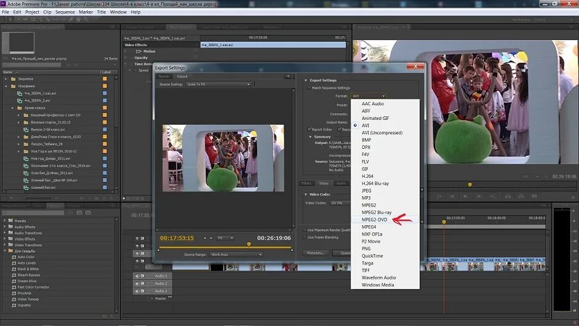The image size is (579, 326).
Task: Click the Bleach Bypass preset icon
Action: pyautogui.click(x=14, y=275)
